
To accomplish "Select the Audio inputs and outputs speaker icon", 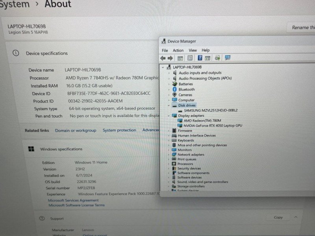I will (175, 73).
